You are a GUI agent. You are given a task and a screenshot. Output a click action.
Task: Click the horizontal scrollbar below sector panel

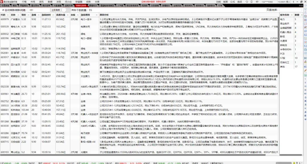point(291,155)
